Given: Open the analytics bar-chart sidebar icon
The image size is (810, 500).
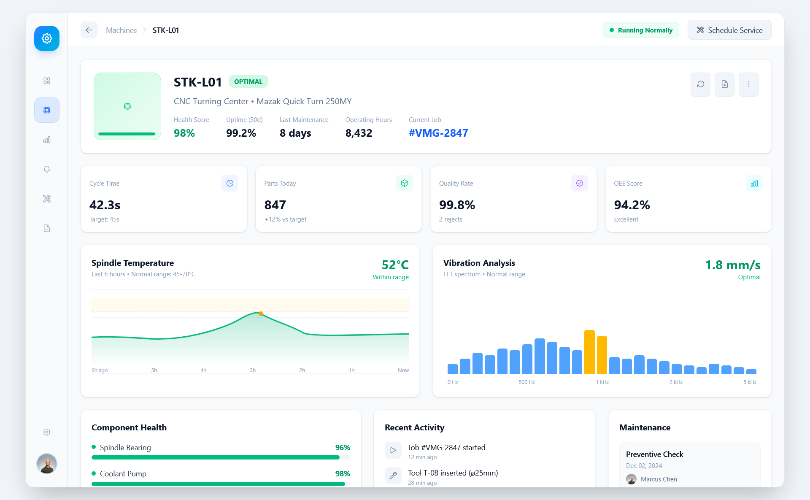Looking at the screenshot, I should coord(46,139).
